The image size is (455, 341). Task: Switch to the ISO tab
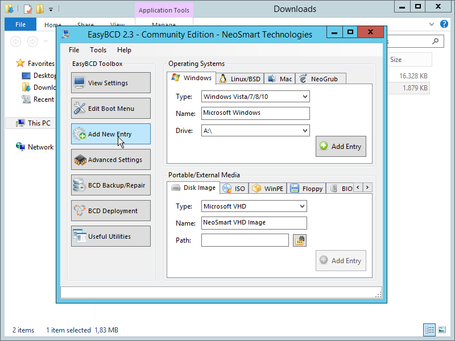tap(234, 189)
